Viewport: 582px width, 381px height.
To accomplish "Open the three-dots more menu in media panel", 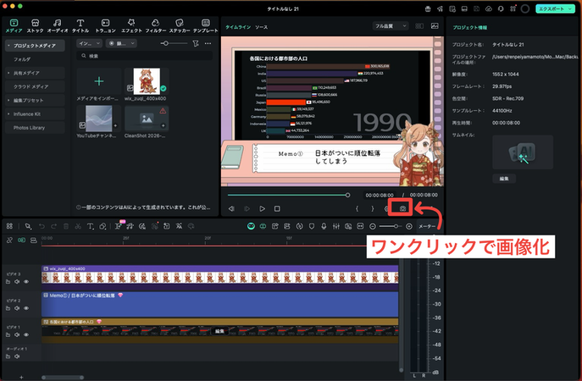I will [x=208, y=43].
